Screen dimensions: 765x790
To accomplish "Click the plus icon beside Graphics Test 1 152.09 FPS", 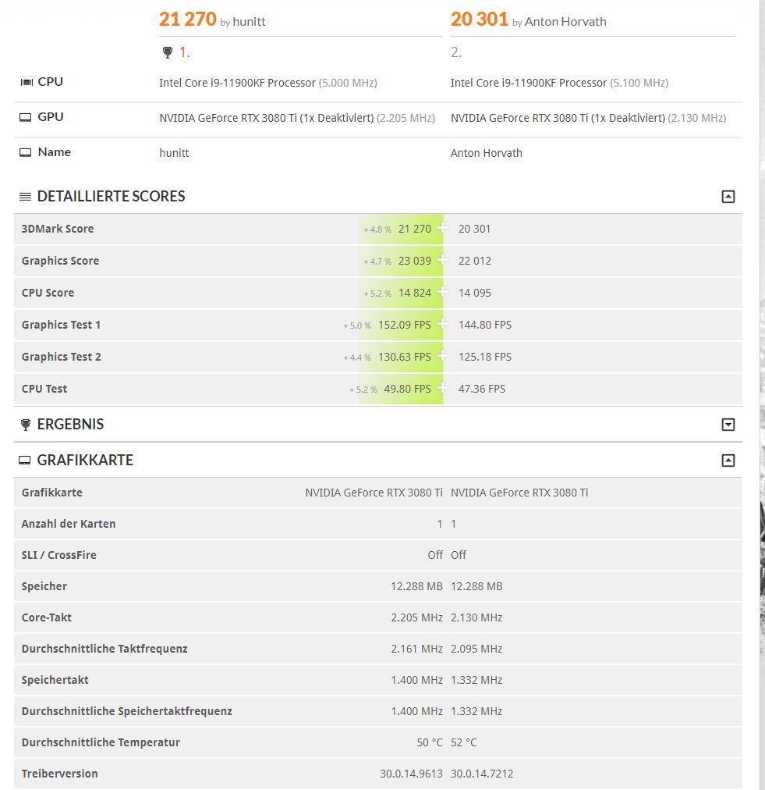I will tap(442, 324).
